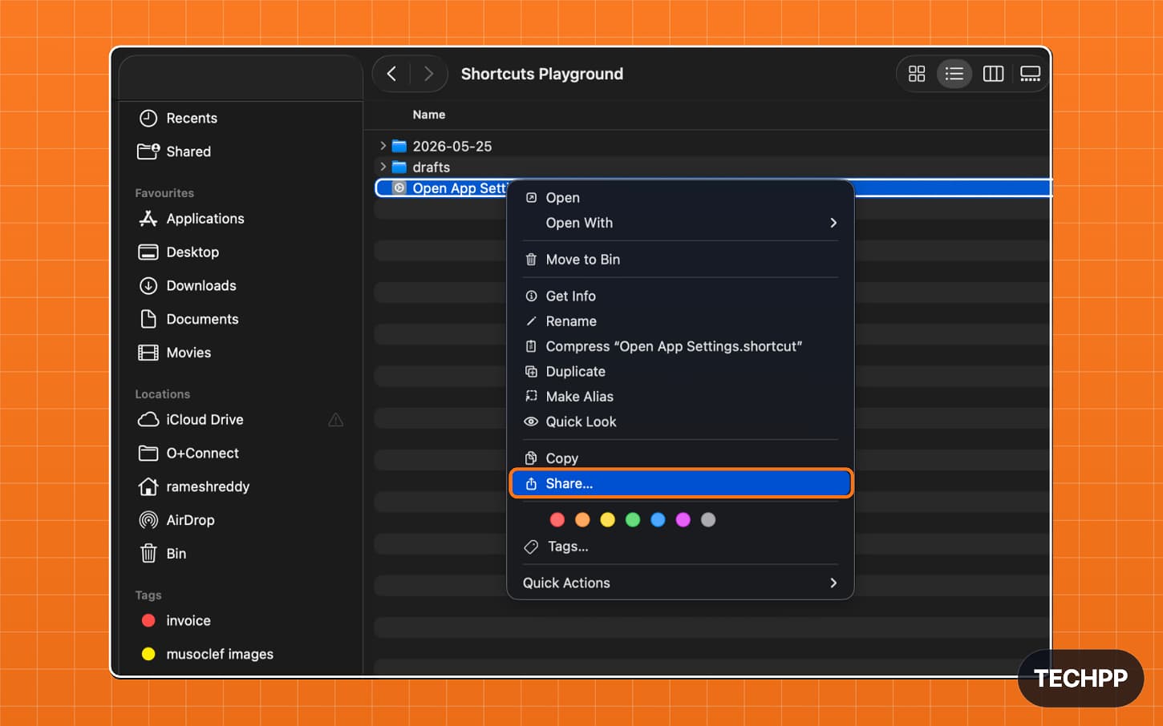Apply the green tag color

633,520
